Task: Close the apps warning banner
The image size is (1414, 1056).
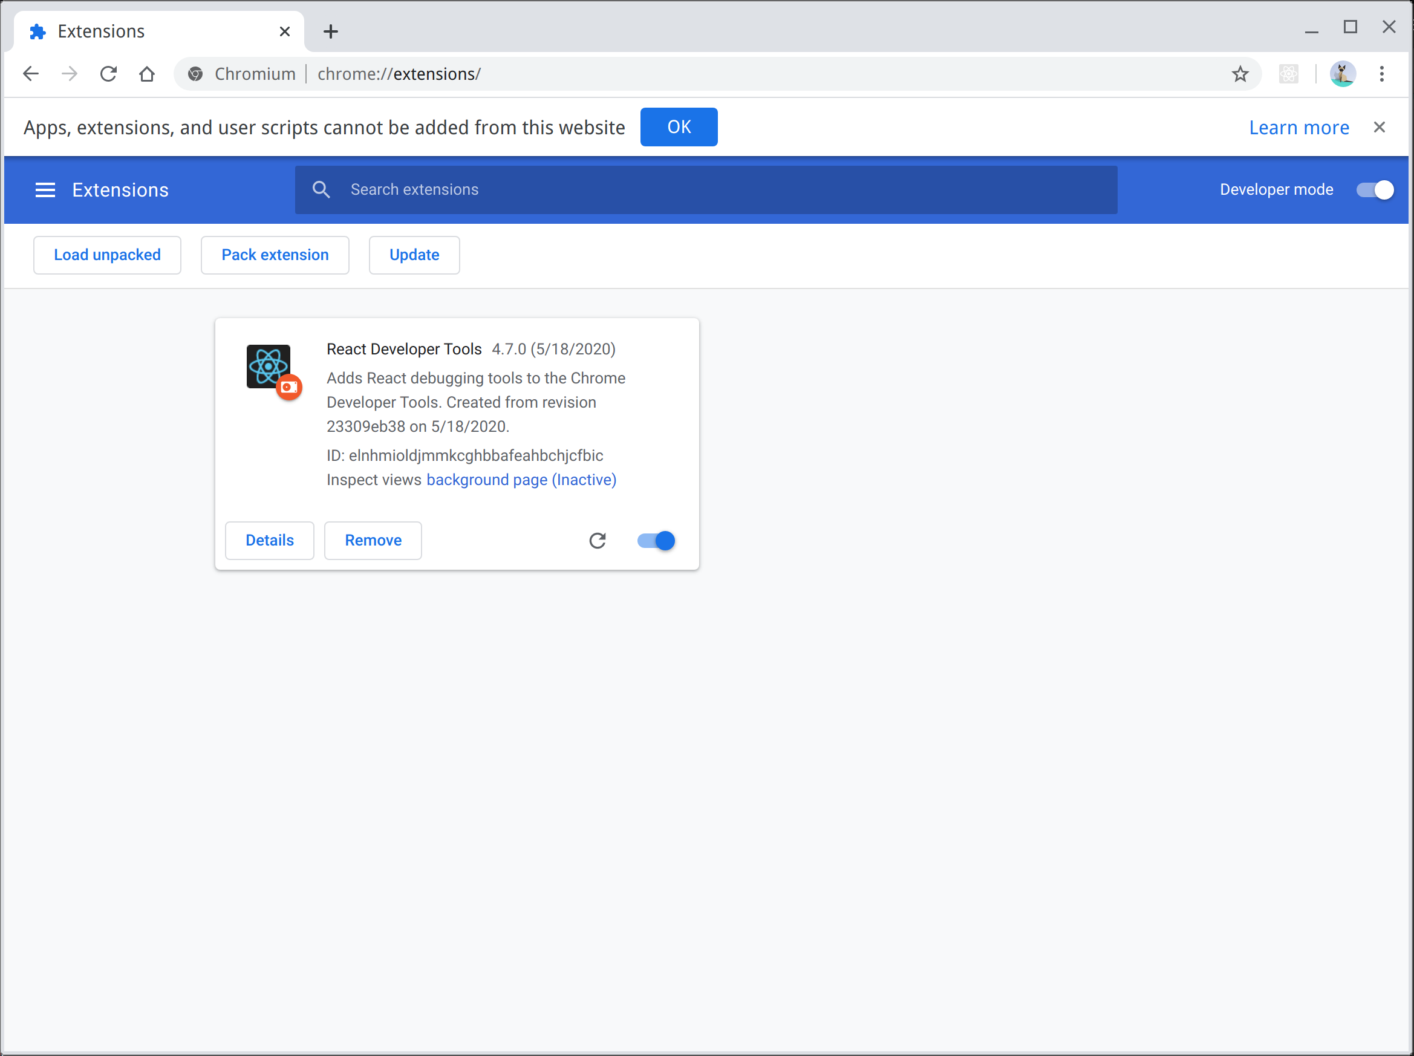Action: click(x=1379, y=126)
